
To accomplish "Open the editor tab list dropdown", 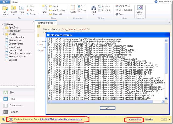I will [169, 23].
